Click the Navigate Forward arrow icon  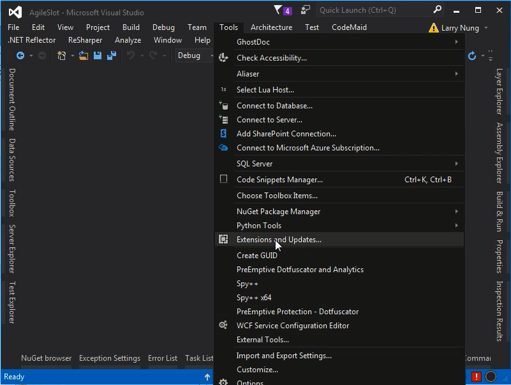point(42,55)
